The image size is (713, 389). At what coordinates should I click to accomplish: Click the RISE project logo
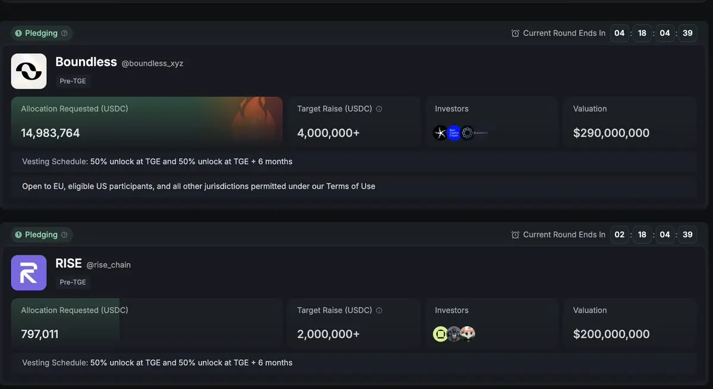[x=29, y=273]
